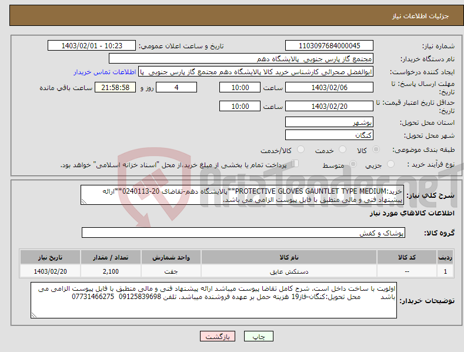Screen dimensions: 464x352
Task: Click the item code cell showing --
Action: [x=407, y=271]
